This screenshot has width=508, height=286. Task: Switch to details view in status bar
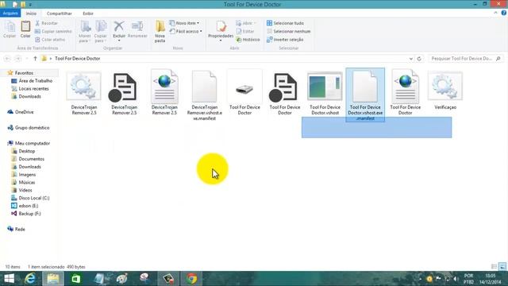click(494, 267)
